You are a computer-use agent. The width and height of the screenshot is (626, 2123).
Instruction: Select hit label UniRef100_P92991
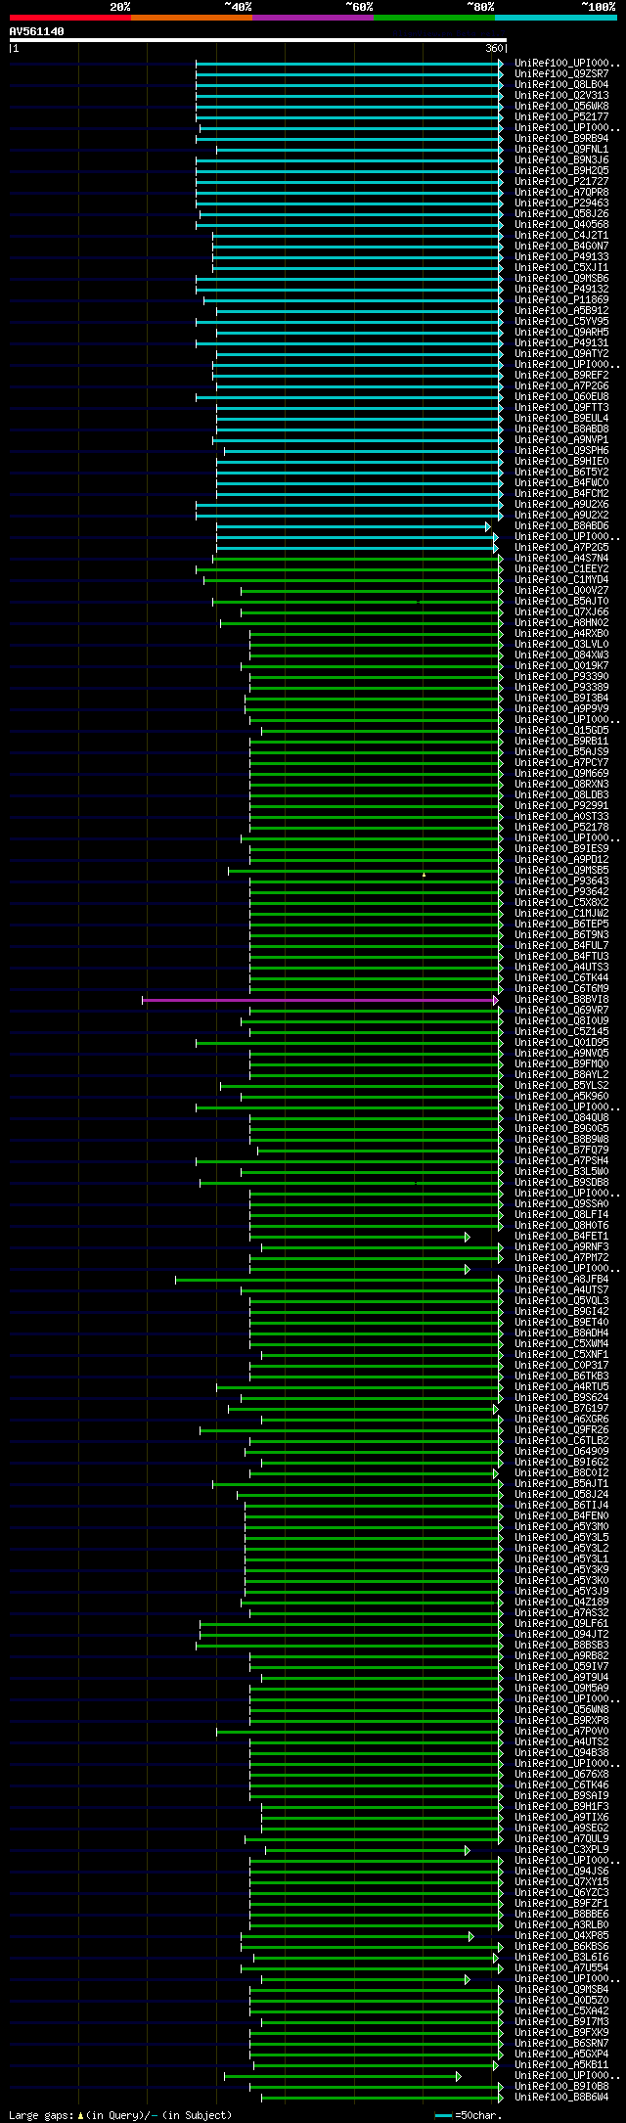point(561,805)
